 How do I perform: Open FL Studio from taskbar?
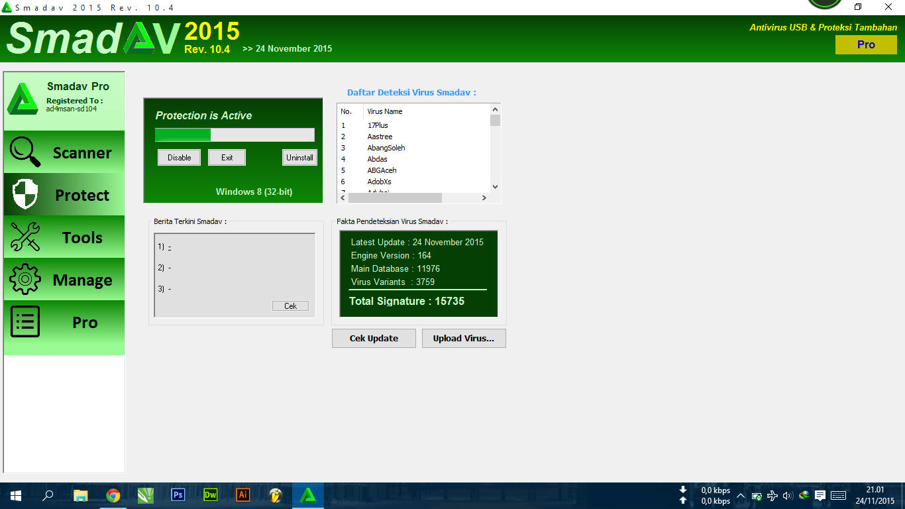pyautogui.click(x=275, y=496)
